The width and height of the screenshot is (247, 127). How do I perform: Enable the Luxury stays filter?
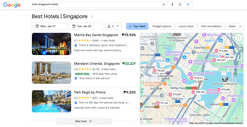(x=186, y=26)
